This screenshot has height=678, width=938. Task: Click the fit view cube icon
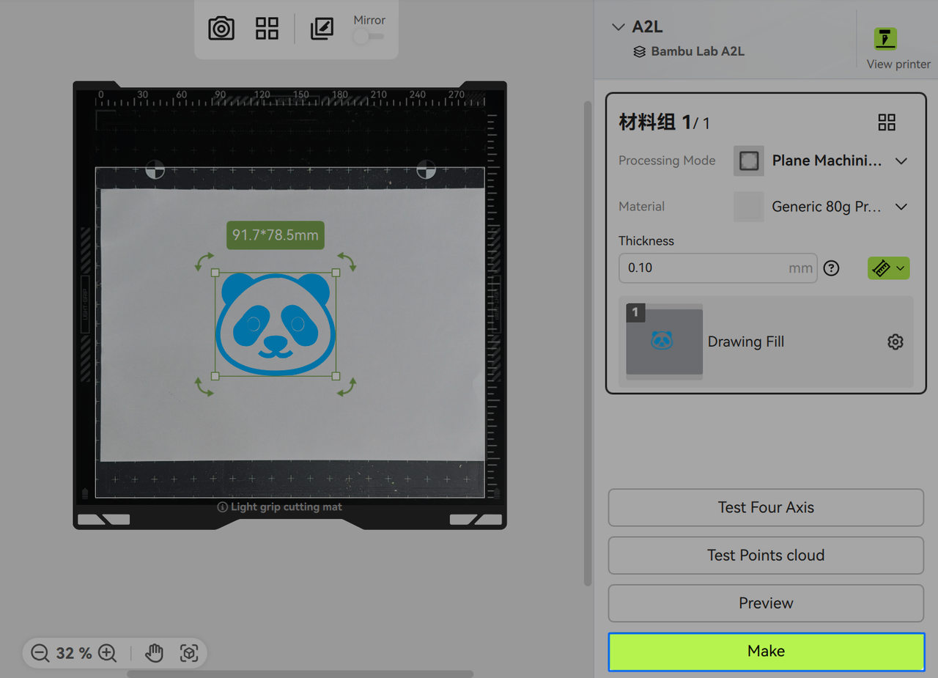click(189, 653)
